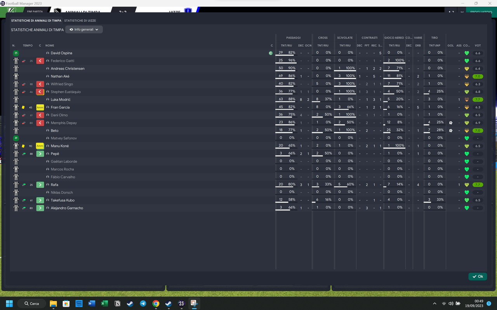The height and width of the screenshot is (310, 497).
Task: Sort by the VOT rating column header
Action: coord(478,45)
